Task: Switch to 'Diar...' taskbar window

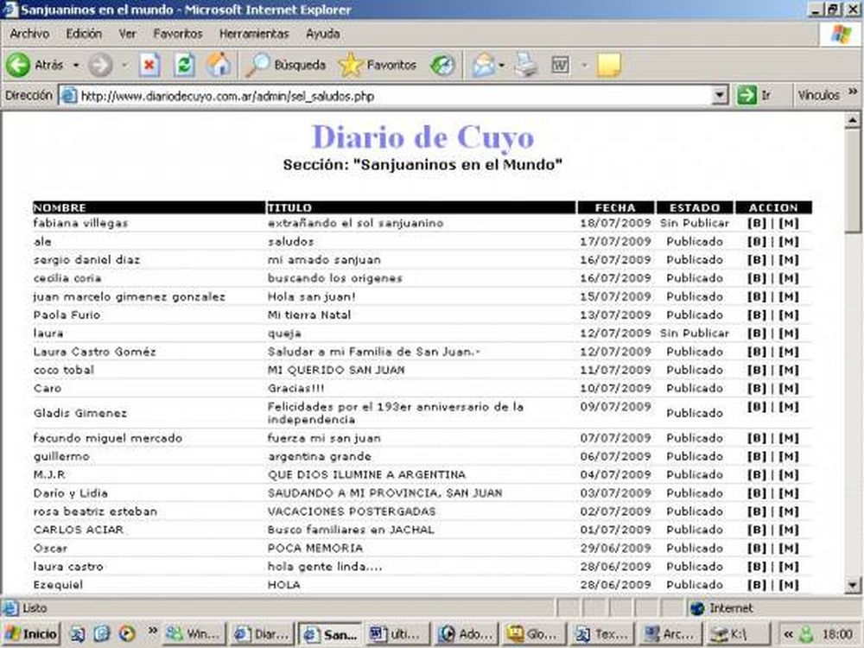Action: pyautogui.click(x=263, y=633)
